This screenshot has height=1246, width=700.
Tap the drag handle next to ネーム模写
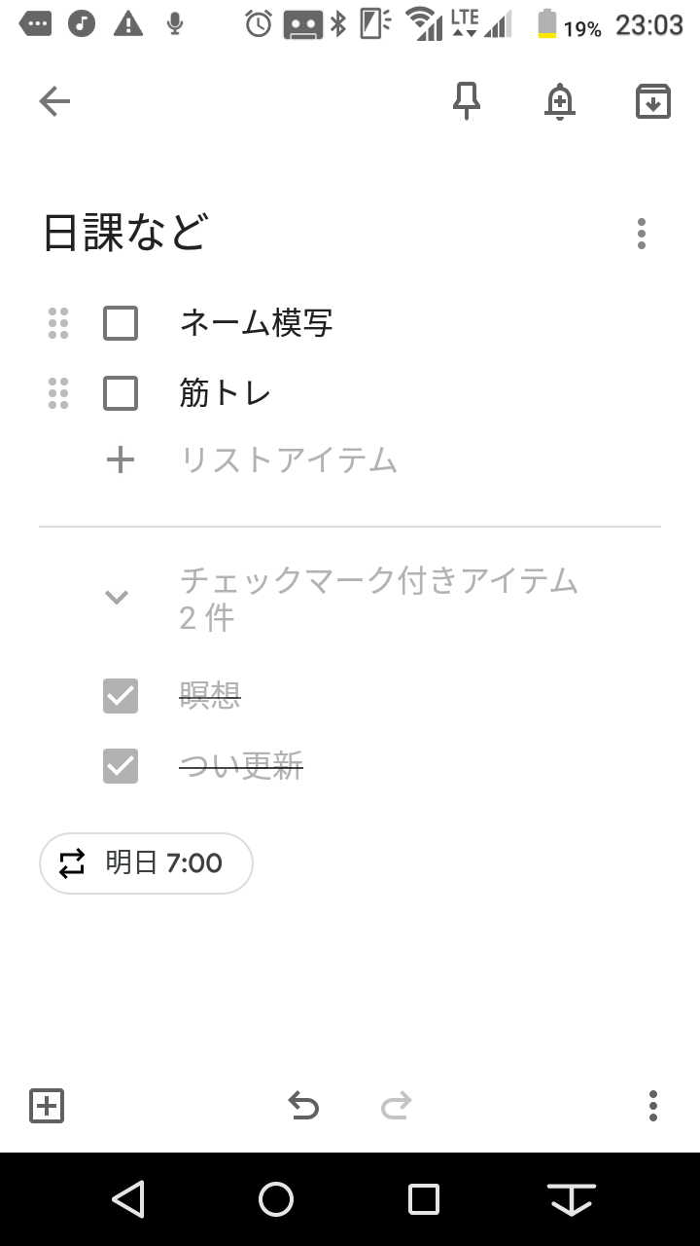point(58,323)
